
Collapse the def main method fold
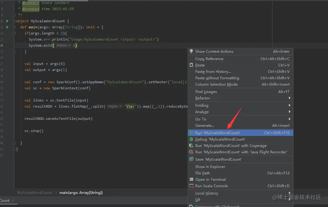[x=14, y=27]
